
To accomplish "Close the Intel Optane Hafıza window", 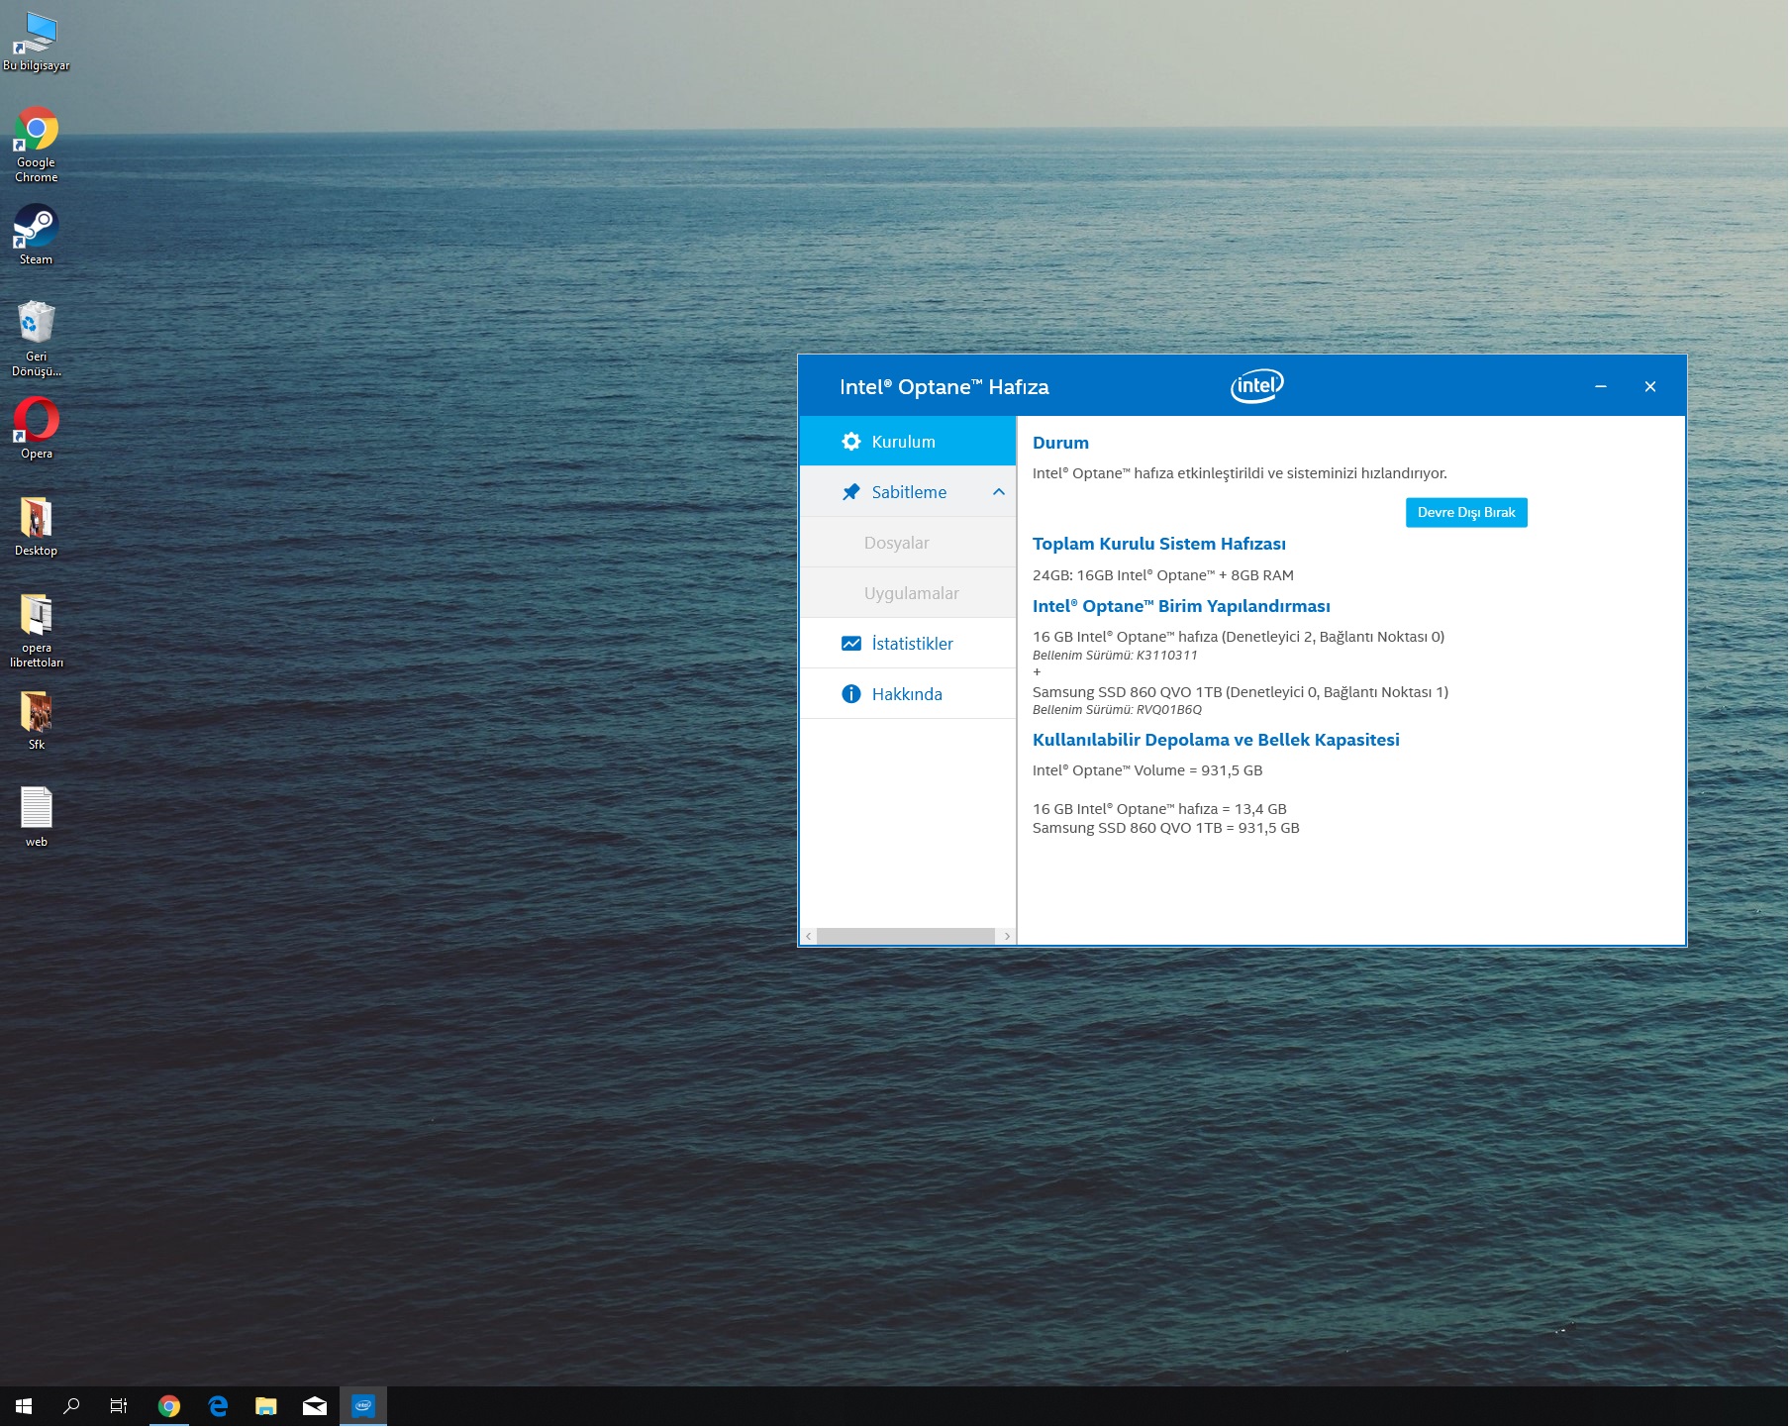I will (1651, 387).
